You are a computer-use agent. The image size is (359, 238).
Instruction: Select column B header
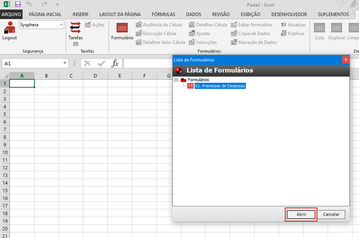click(x=46, y=76)
